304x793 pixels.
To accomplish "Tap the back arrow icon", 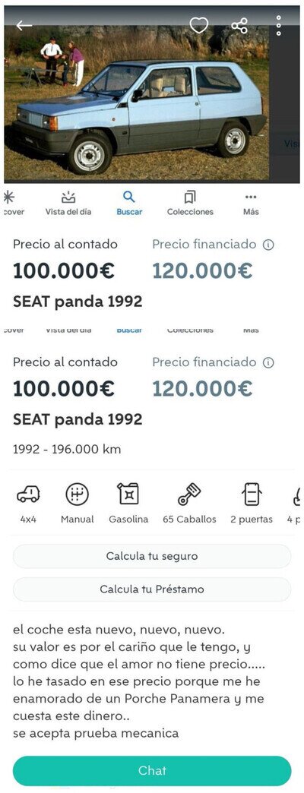I will tap(24, 25).
